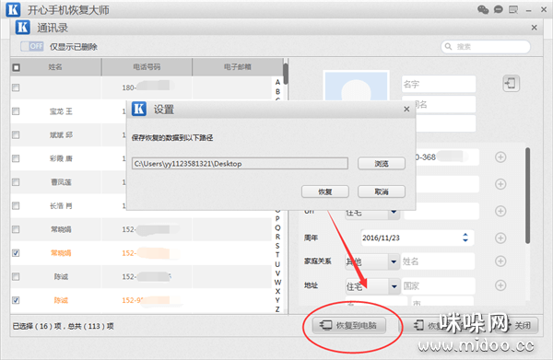This screenshot has width=553, height=360.
Task: Select contact name 宝龙 王
Action: (61, 111)
